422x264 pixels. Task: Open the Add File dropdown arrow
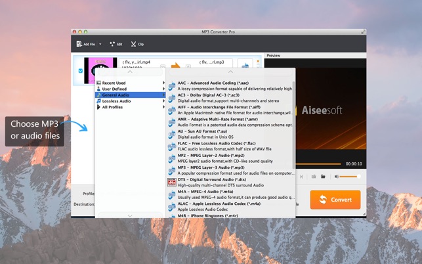tap(100, 44)
